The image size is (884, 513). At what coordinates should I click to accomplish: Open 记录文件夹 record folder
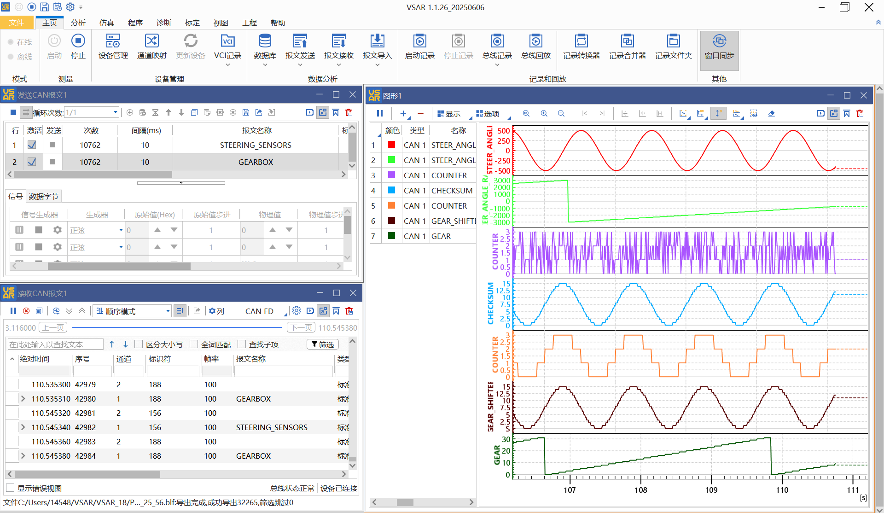pos(673,46)
